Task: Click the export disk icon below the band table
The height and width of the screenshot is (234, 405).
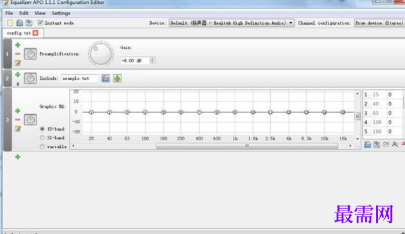Action: [x=377, y=145]
